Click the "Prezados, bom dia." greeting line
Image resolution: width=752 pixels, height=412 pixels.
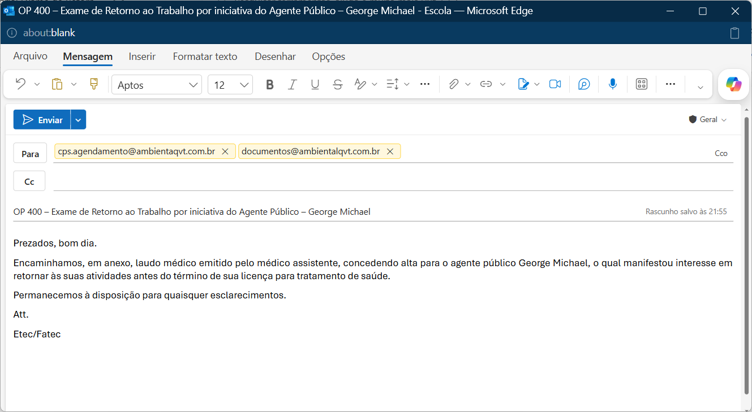pos(55,244)
